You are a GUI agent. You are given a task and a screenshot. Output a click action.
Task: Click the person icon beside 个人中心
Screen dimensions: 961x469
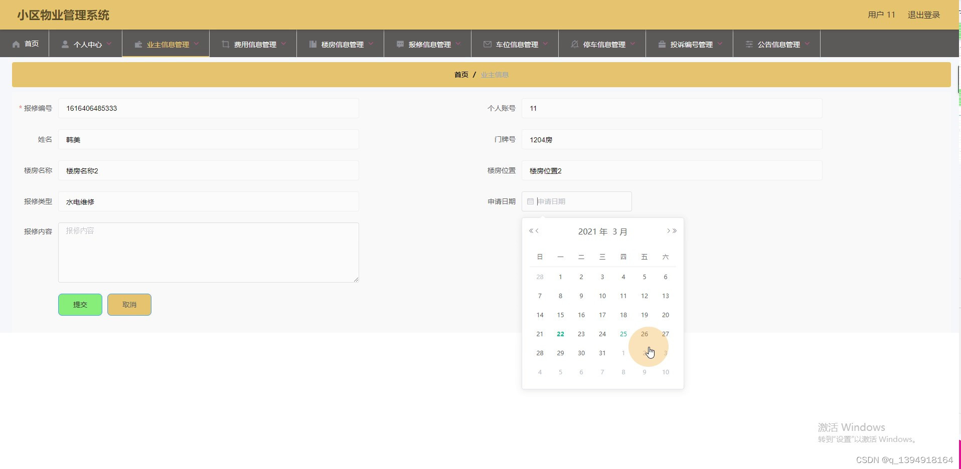point(65,44)
